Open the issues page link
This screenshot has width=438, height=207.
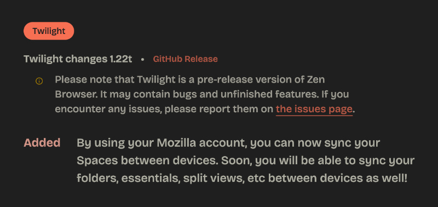314,109
